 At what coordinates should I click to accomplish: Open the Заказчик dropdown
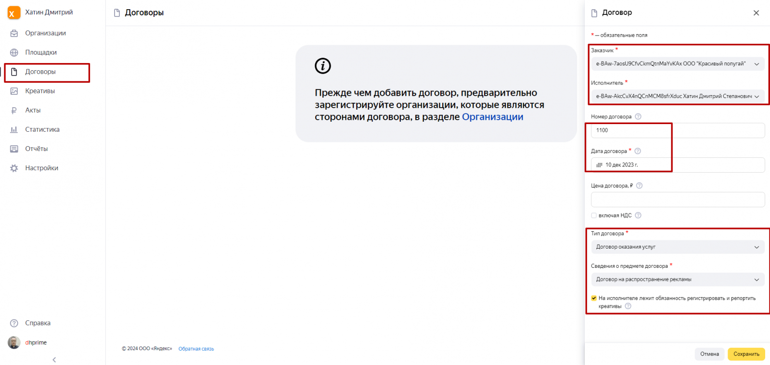pos(678,63)
